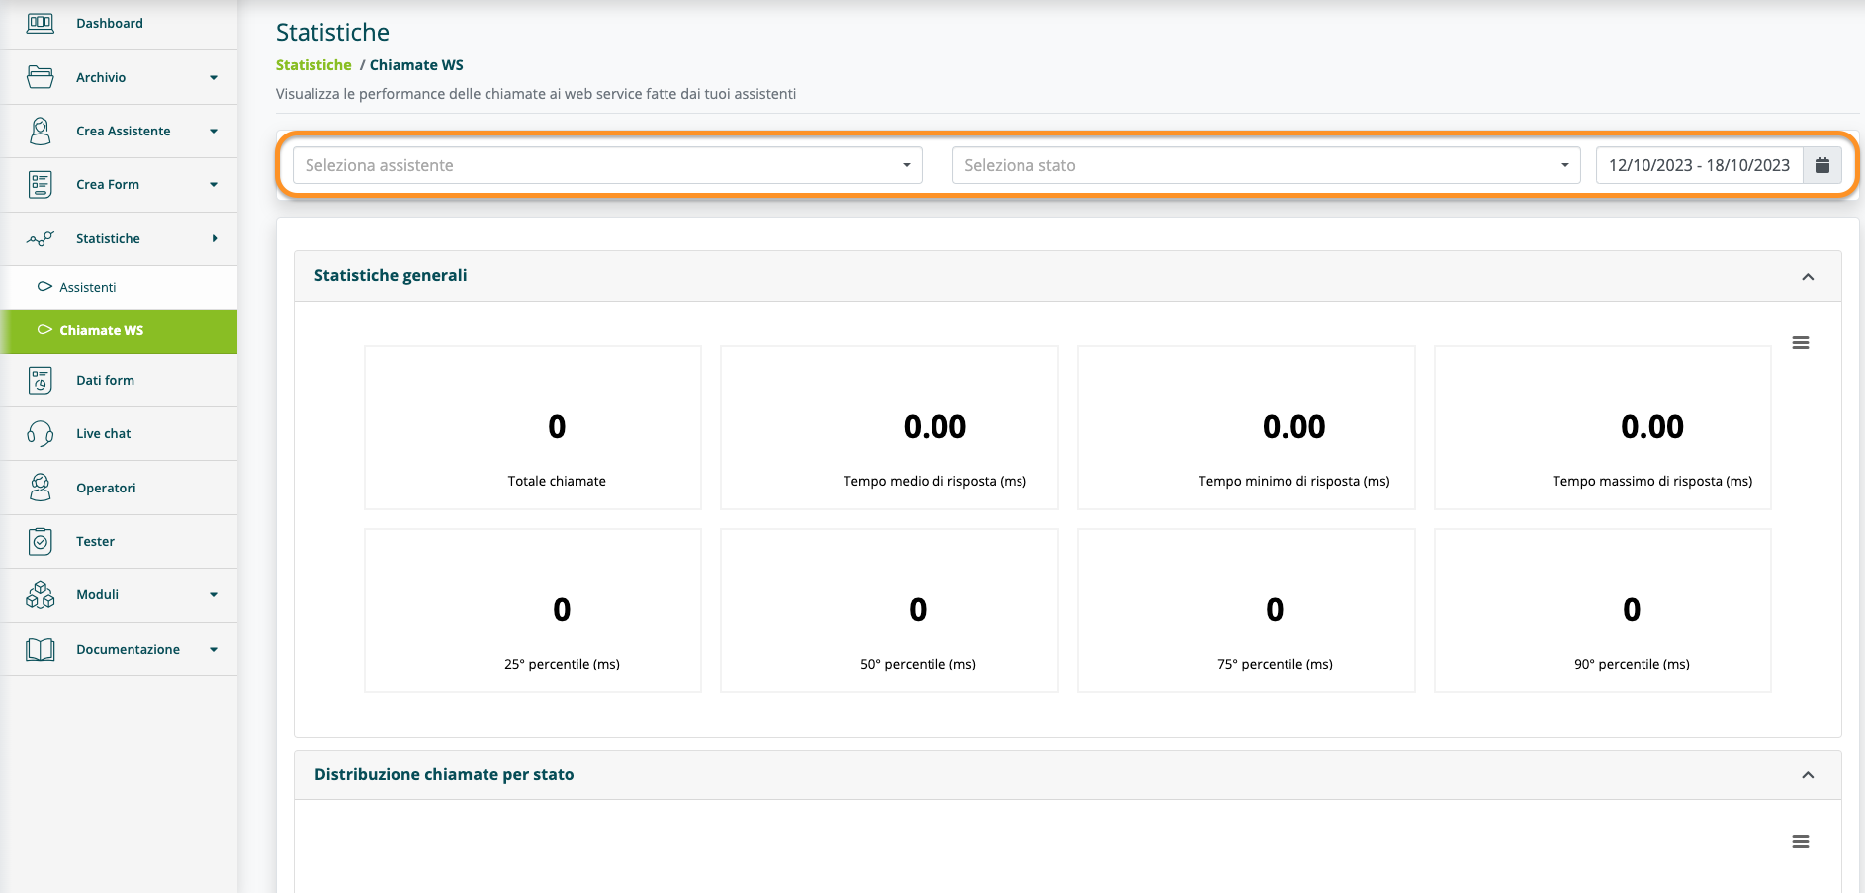
Task: Click Distribuzione chiamate per stato title
Action: [444, 774]
